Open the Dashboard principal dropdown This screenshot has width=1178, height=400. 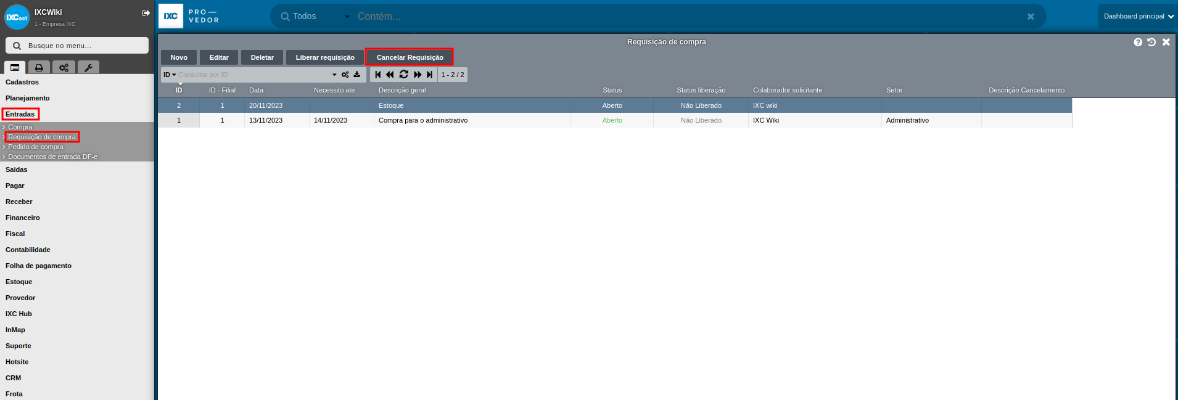[x=1138, y=17]
